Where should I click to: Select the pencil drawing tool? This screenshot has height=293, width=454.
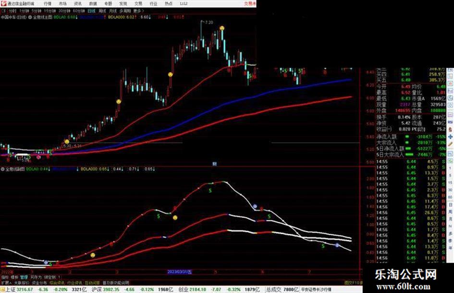(450, 143)
